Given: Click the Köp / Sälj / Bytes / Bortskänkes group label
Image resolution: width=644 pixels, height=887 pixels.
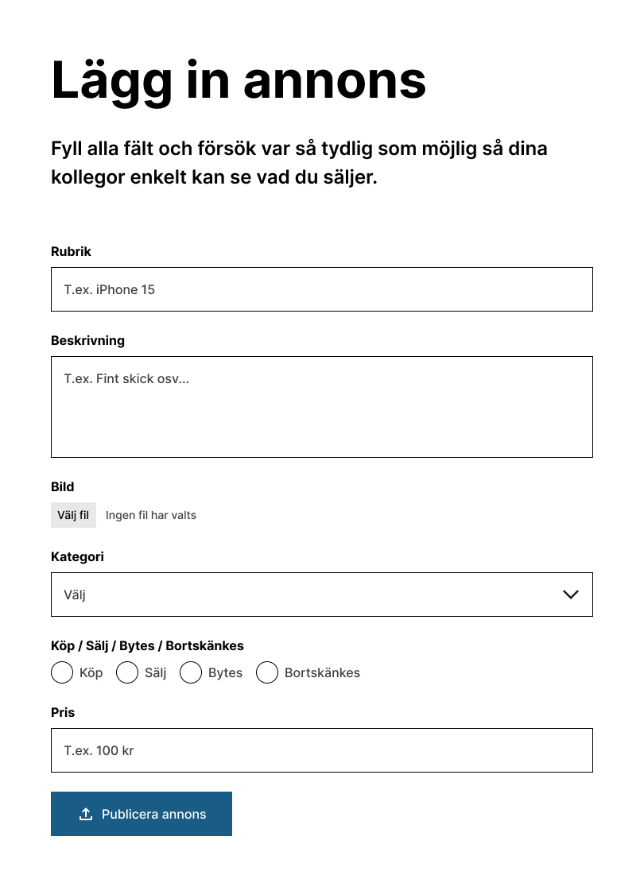Looking at the screenshot, I should coord(147,645).
